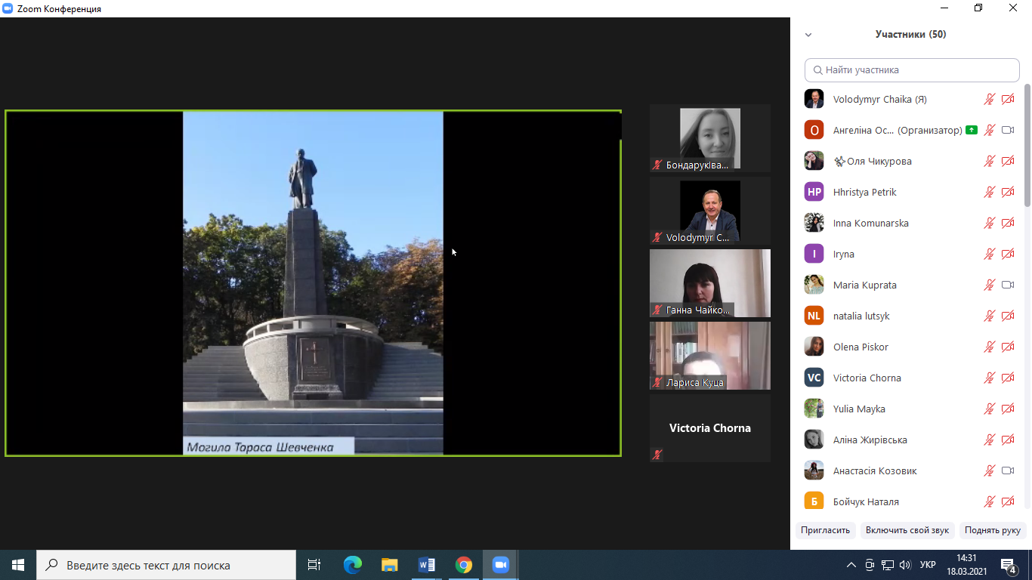Click the Включить свой звук button
The width and height of the screenshot is (1032, 580).
(x=907, y=530)
